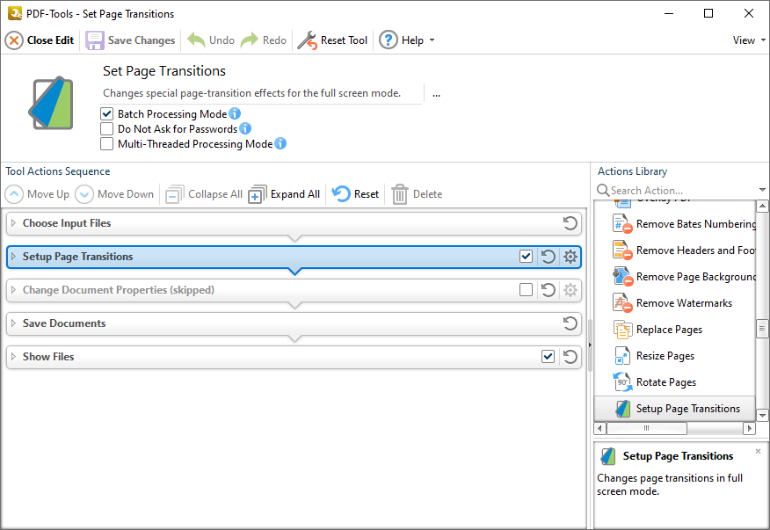Enable Do Not Ask for Passwords
The image size is (770, 530).
click(x=106, y=128)
